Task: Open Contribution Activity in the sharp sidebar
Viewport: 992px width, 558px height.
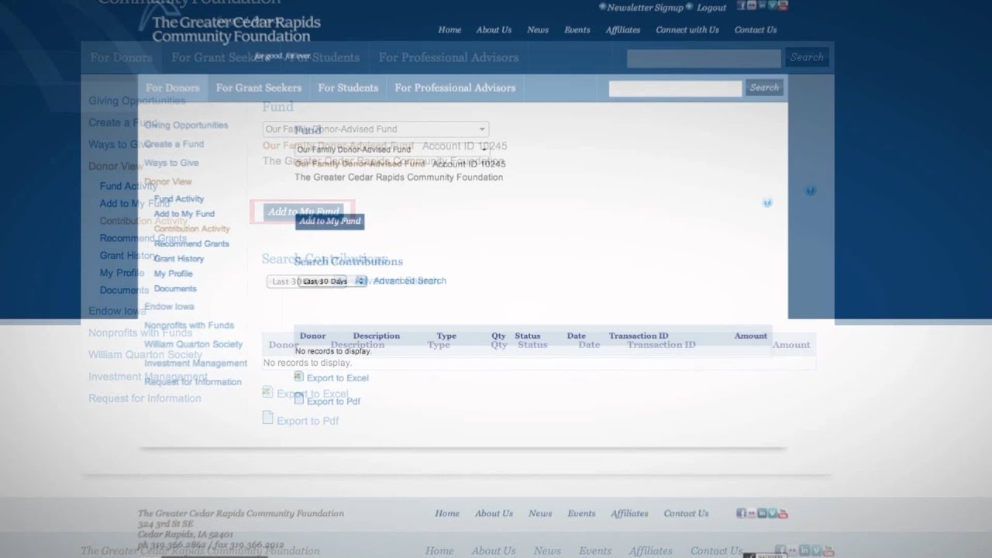Action: [191, 229]
